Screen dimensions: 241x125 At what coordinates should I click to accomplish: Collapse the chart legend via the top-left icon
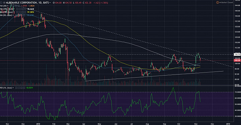tap(1, 3)
